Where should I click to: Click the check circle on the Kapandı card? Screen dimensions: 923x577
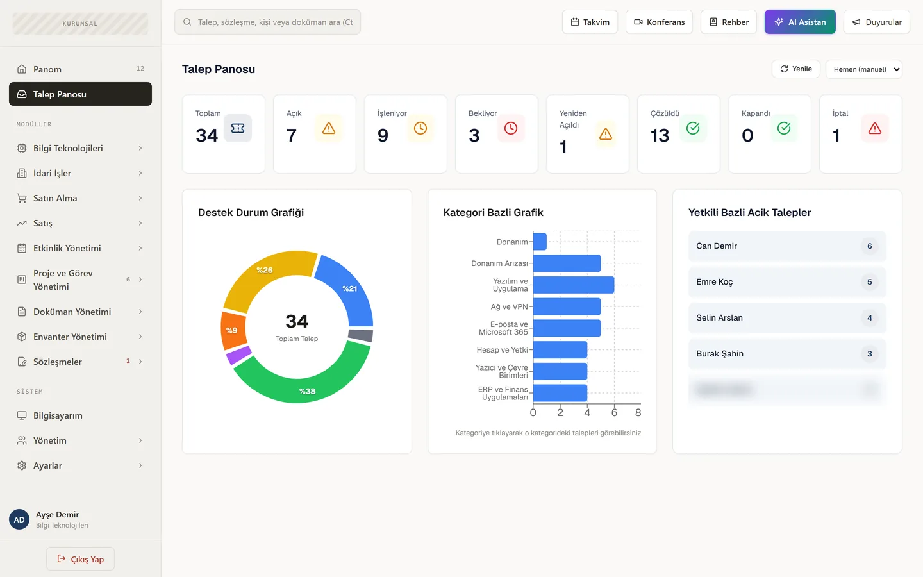[x=784, y=128]
